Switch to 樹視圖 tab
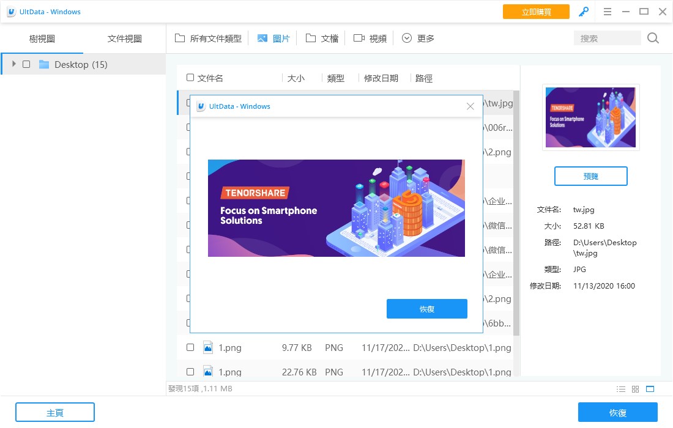Screen dimensions: 673x428 point(42,39)
